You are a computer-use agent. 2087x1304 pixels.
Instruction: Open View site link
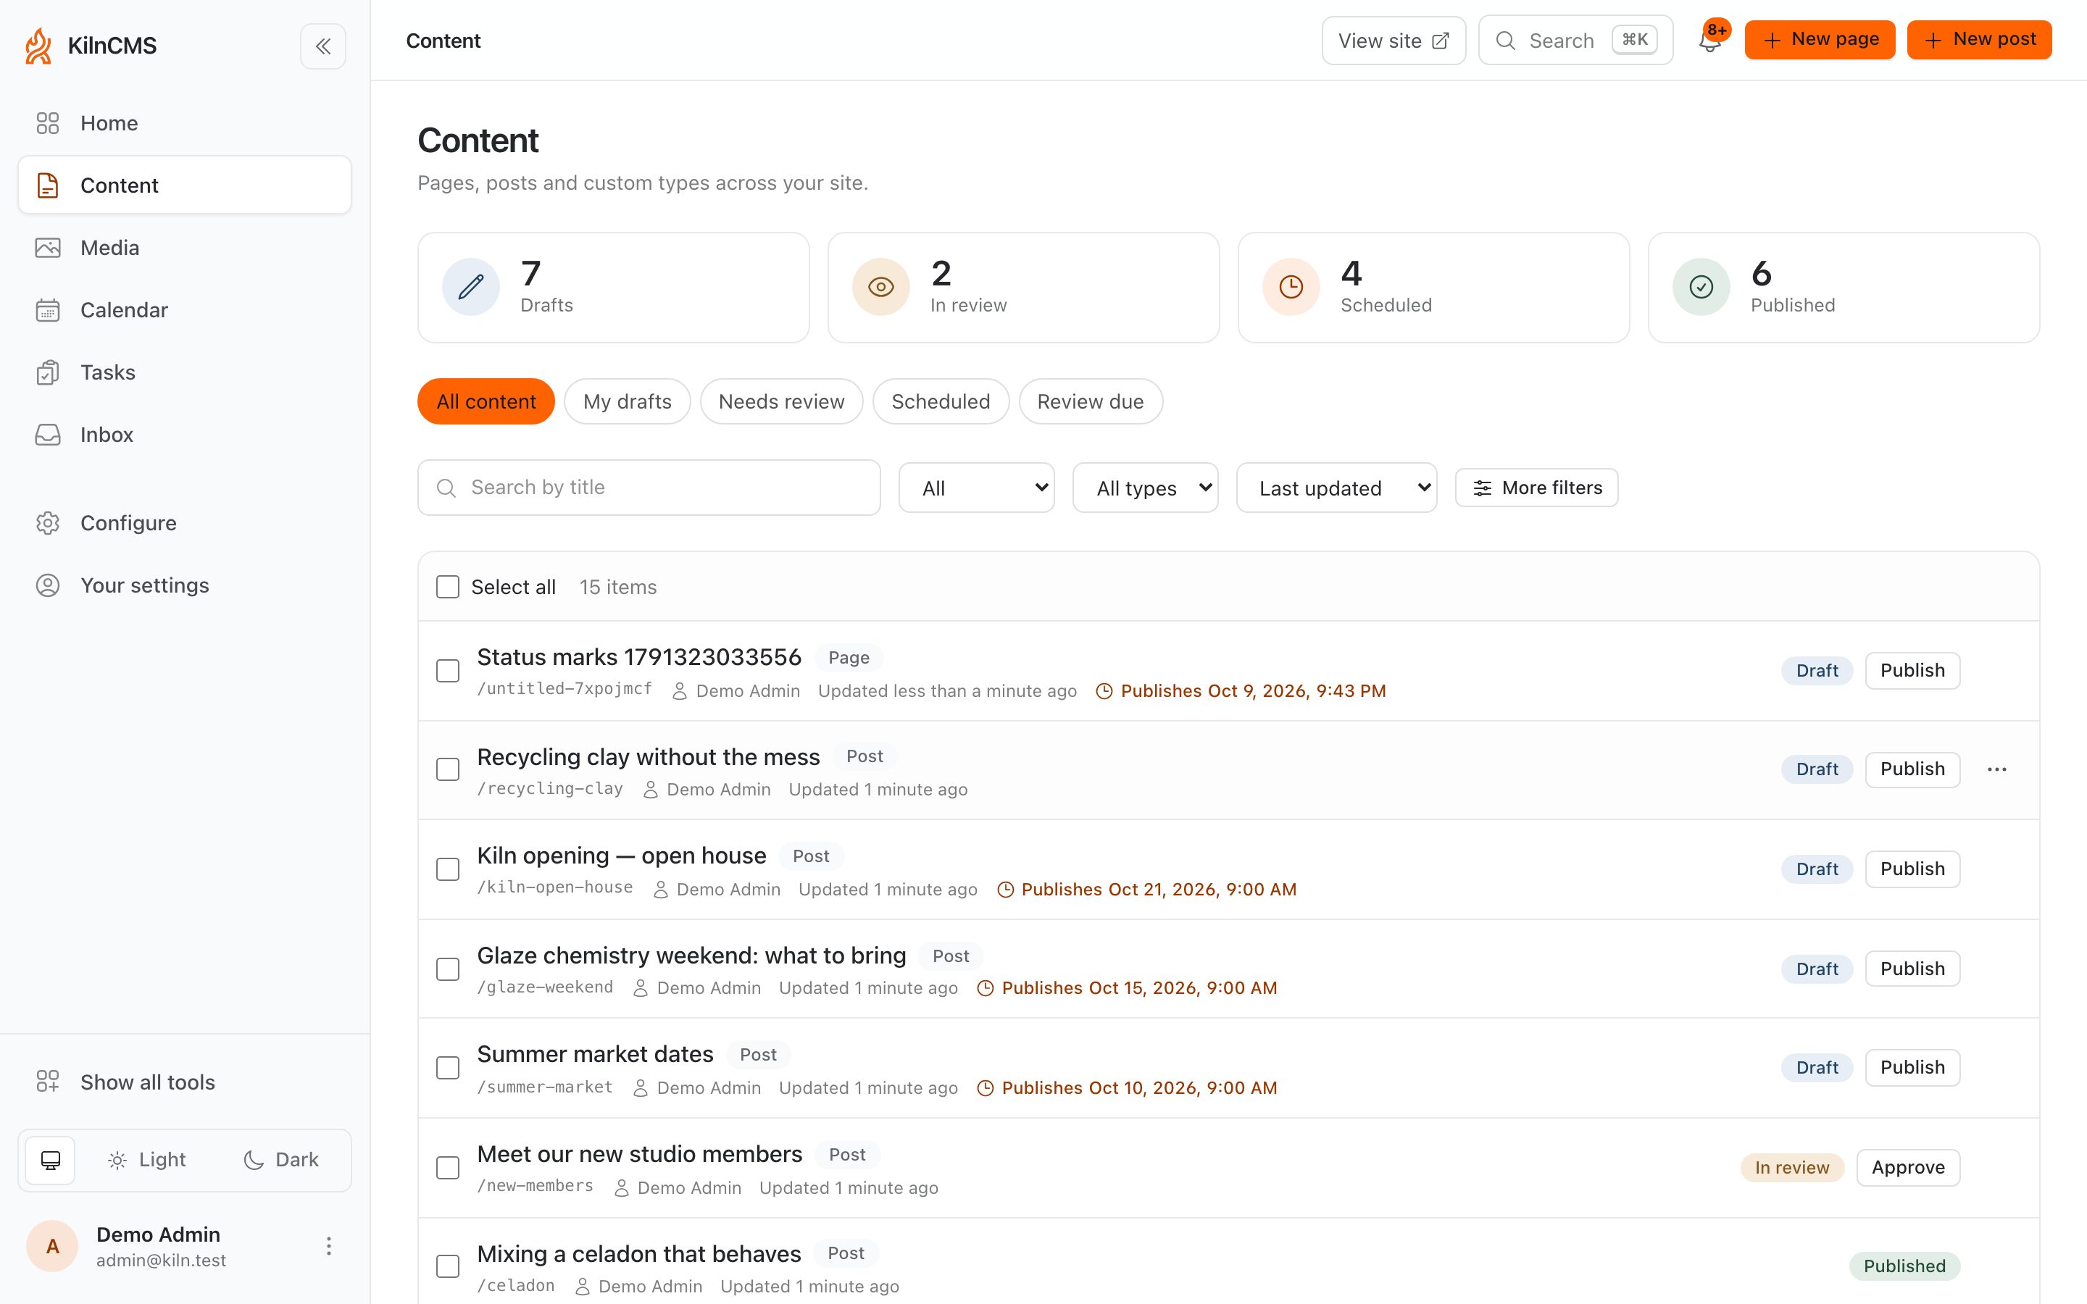(x=1394, y=41)
